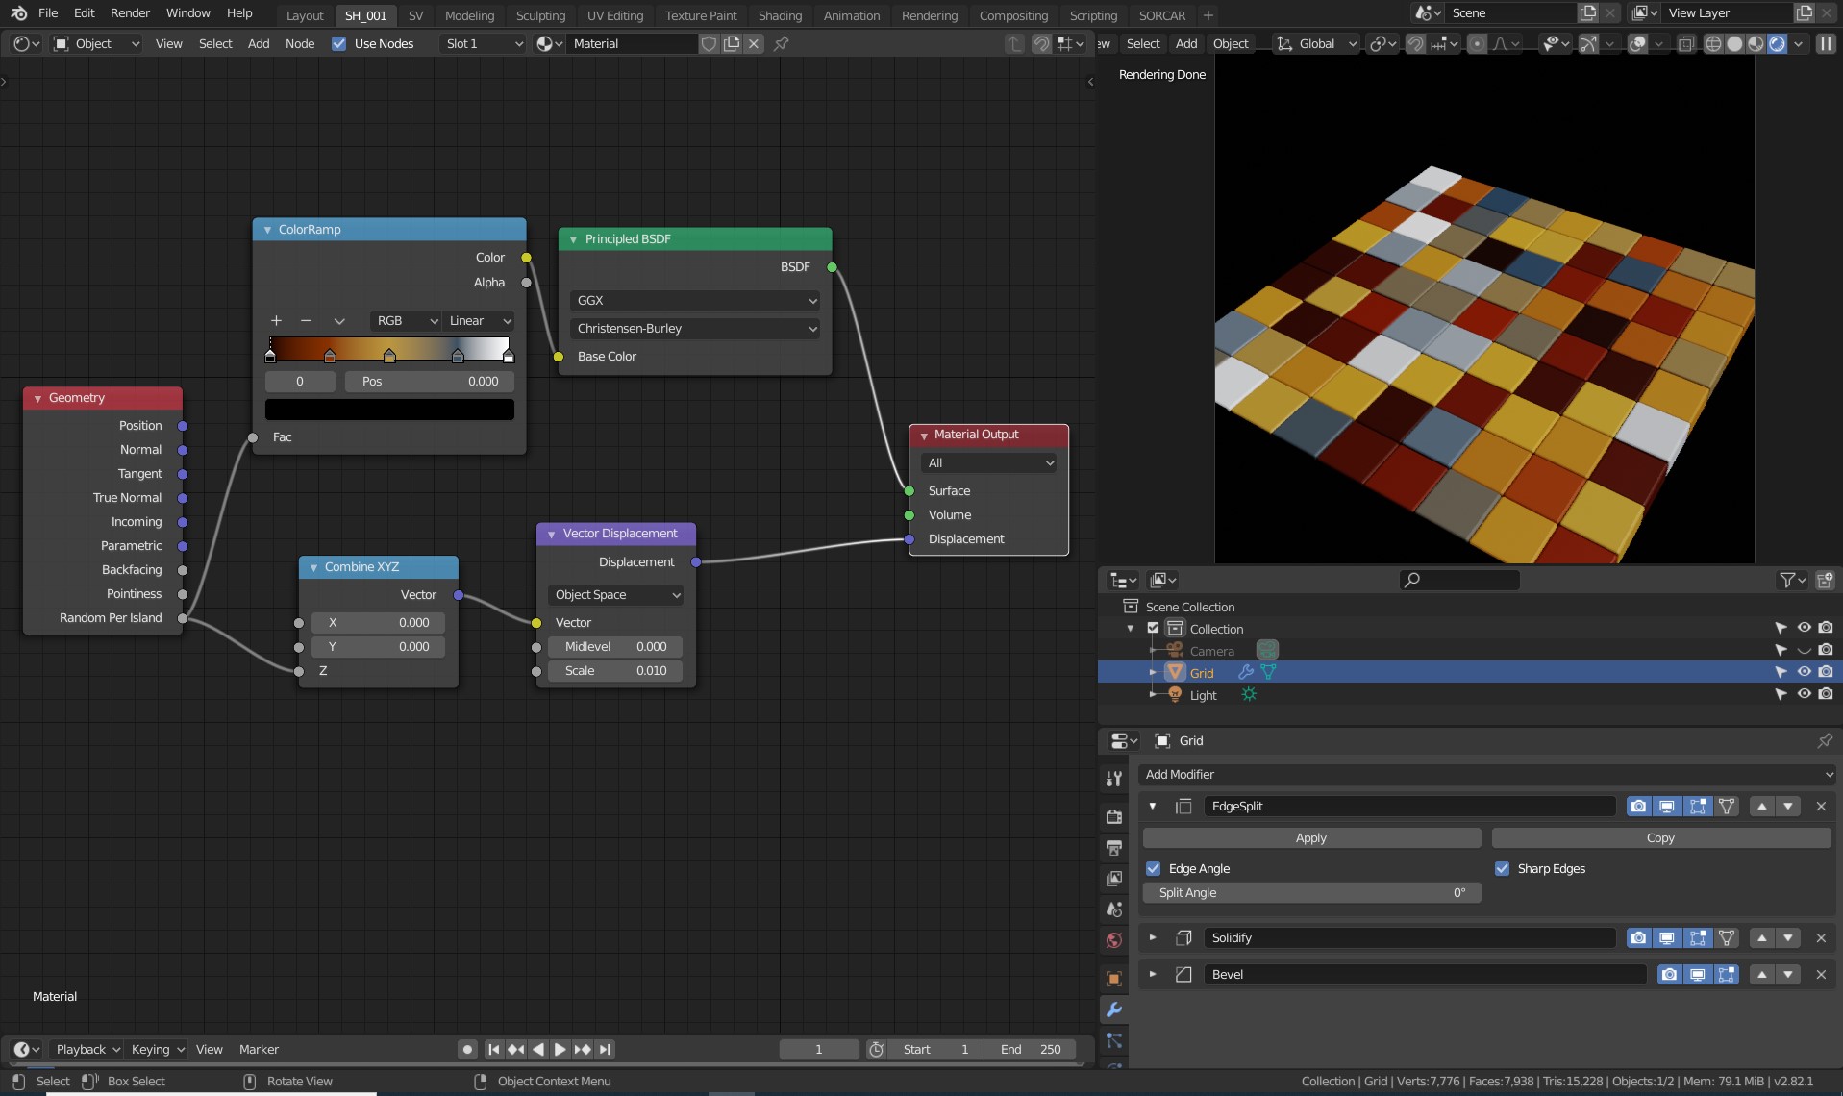1843x1096 pixels.
Task: Uncheck the Use Nodes checkbox
Action: tap(338, 43)
